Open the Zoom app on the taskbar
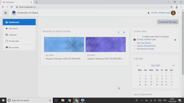Screen dimensions: 184x103 tap(83, 100)
